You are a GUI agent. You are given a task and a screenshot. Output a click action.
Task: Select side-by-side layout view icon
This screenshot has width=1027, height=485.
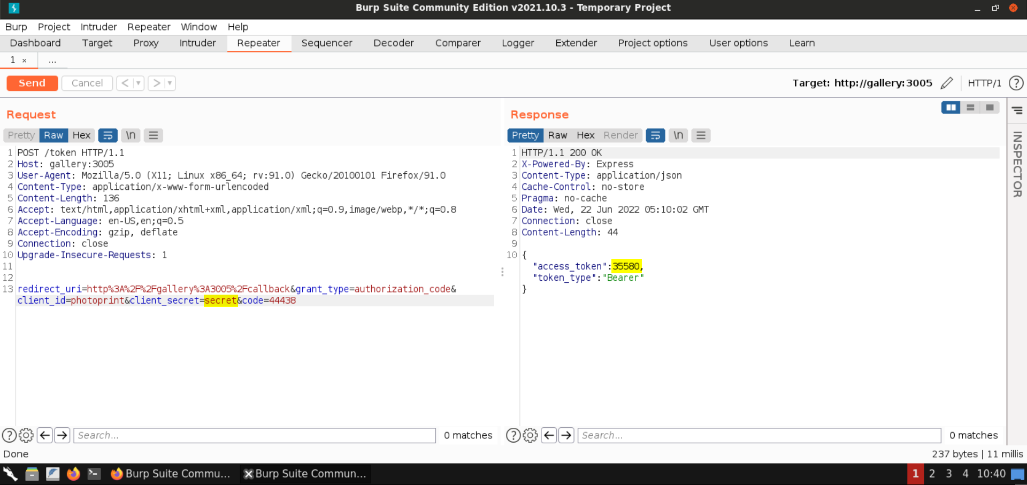[951, 107]
